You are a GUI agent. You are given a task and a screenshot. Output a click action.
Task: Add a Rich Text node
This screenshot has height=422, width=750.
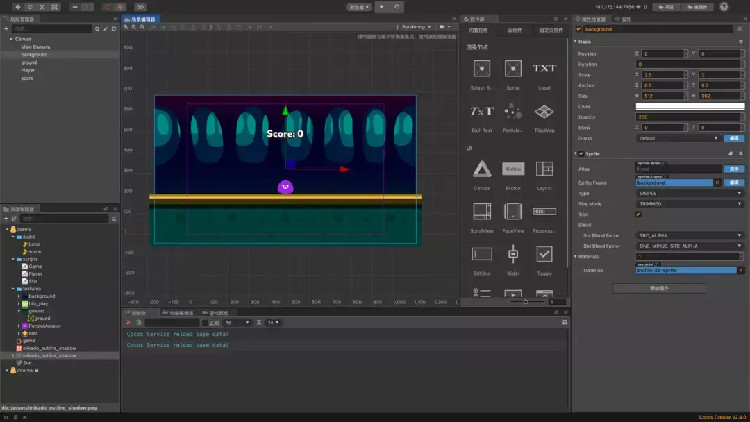point(482,111)
